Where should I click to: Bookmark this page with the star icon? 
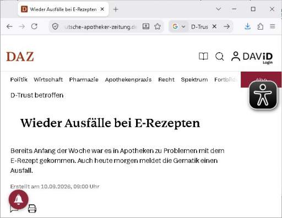click(x=158, y=26)
